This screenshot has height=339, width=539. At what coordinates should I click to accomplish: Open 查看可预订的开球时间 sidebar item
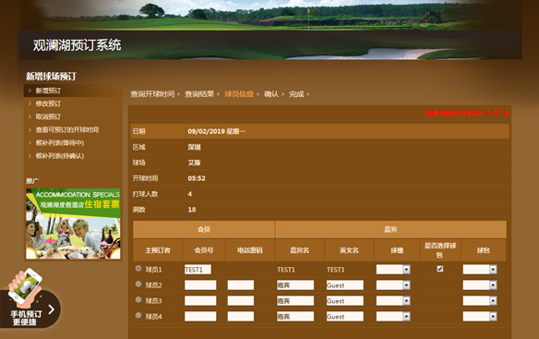pos(67,129)
